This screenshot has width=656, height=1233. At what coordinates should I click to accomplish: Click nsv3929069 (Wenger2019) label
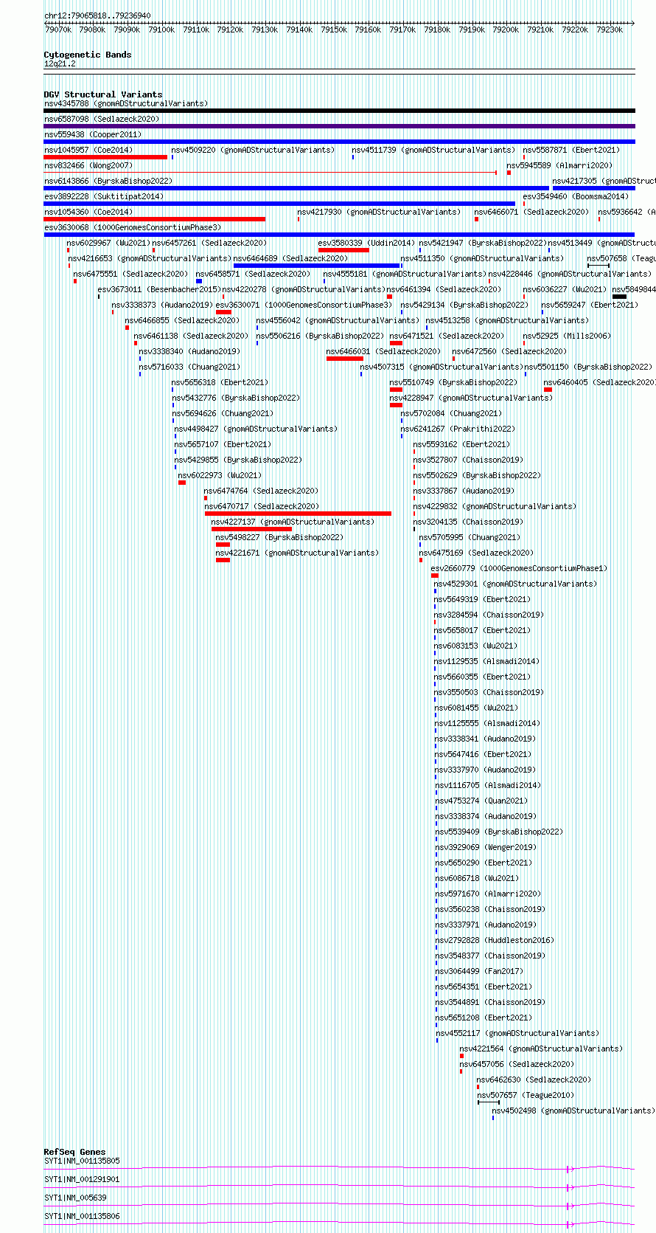[486, 848]
